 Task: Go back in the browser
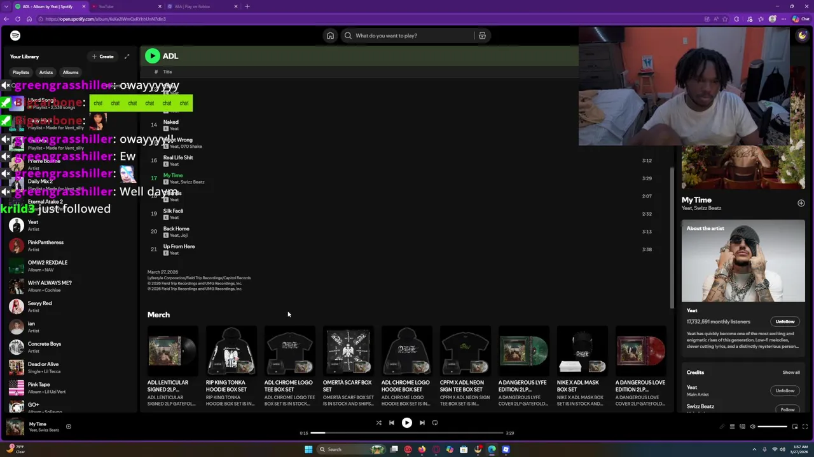click(x=6, y=19)
